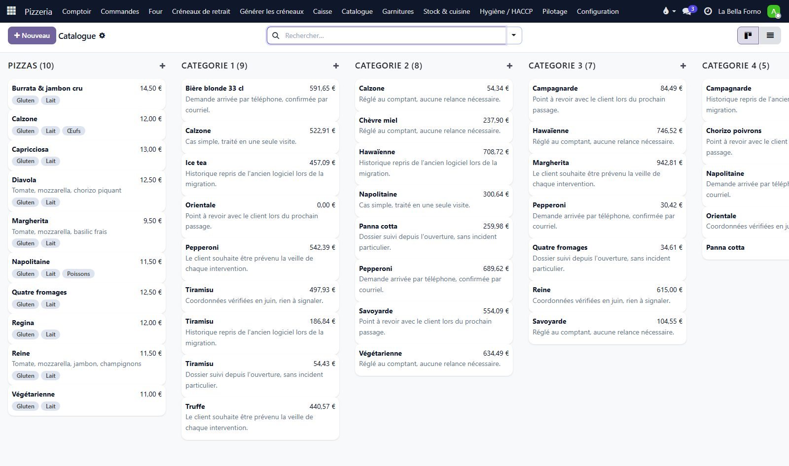
Task: Open the Hawaïenne card priced 746,52 €
Action: tap(608, 136)
